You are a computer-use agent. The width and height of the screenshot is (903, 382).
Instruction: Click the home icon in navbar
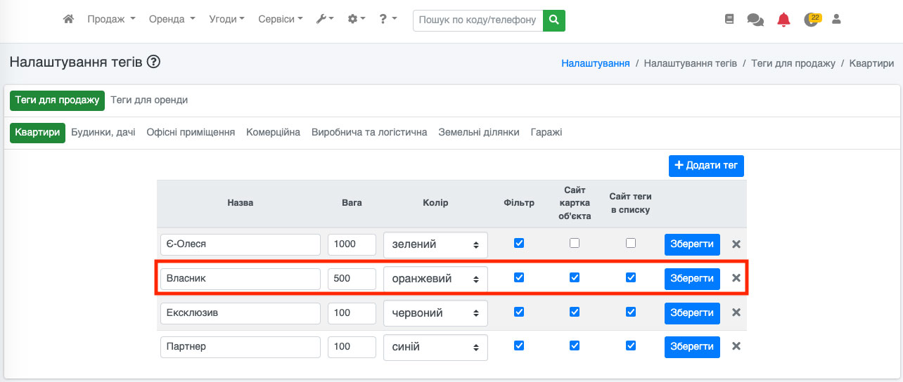pyautogui.click(x=68, y=20)
